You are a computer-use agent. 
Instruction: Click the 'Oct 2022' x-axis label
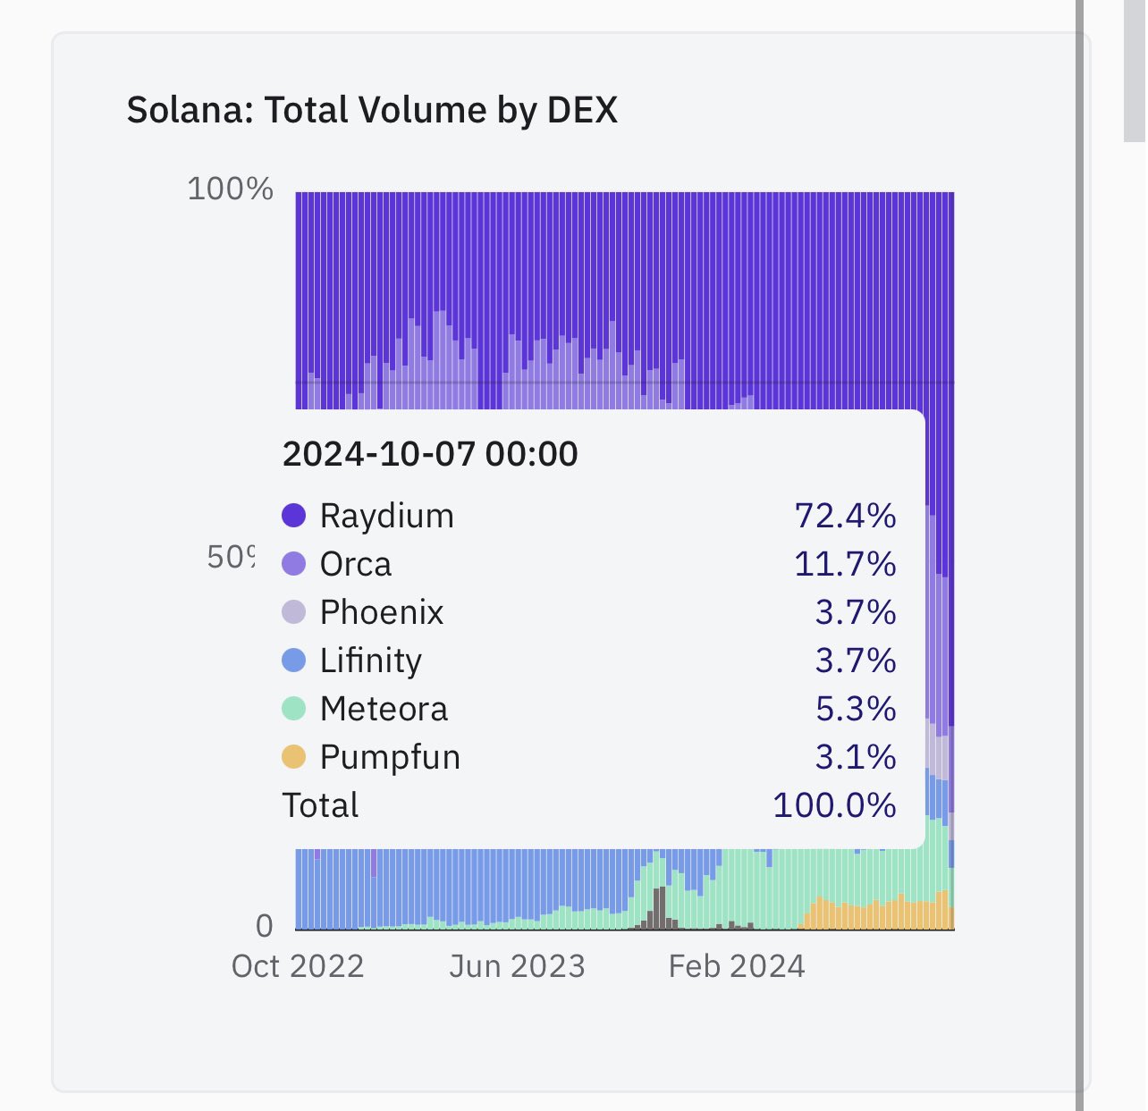pos(298,967)
